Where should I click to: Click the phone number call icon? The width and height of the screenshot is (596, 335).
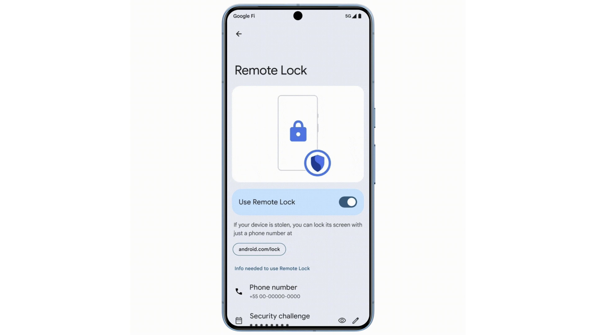tap(239, 291)
